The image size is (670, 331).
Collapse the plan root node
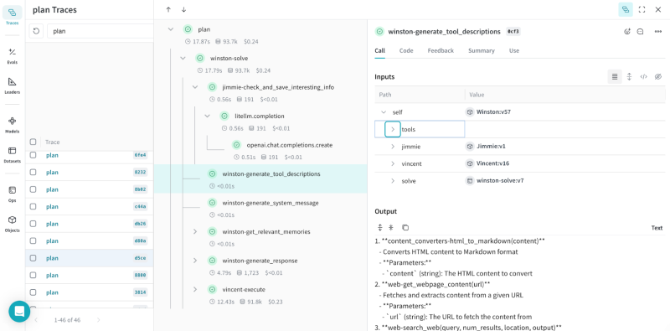point(171,29)
